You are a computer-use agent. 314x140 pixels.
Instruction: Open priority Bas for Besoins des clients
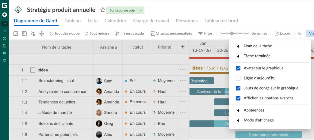[x=159, y=123]
